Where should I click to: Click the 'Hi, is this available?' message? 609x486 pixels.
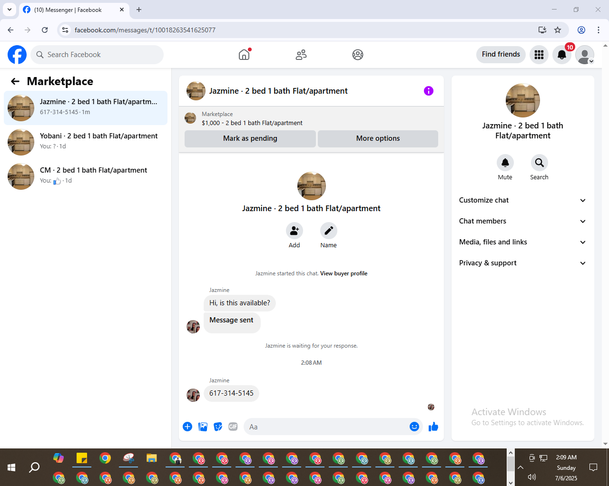coord(240,303)
